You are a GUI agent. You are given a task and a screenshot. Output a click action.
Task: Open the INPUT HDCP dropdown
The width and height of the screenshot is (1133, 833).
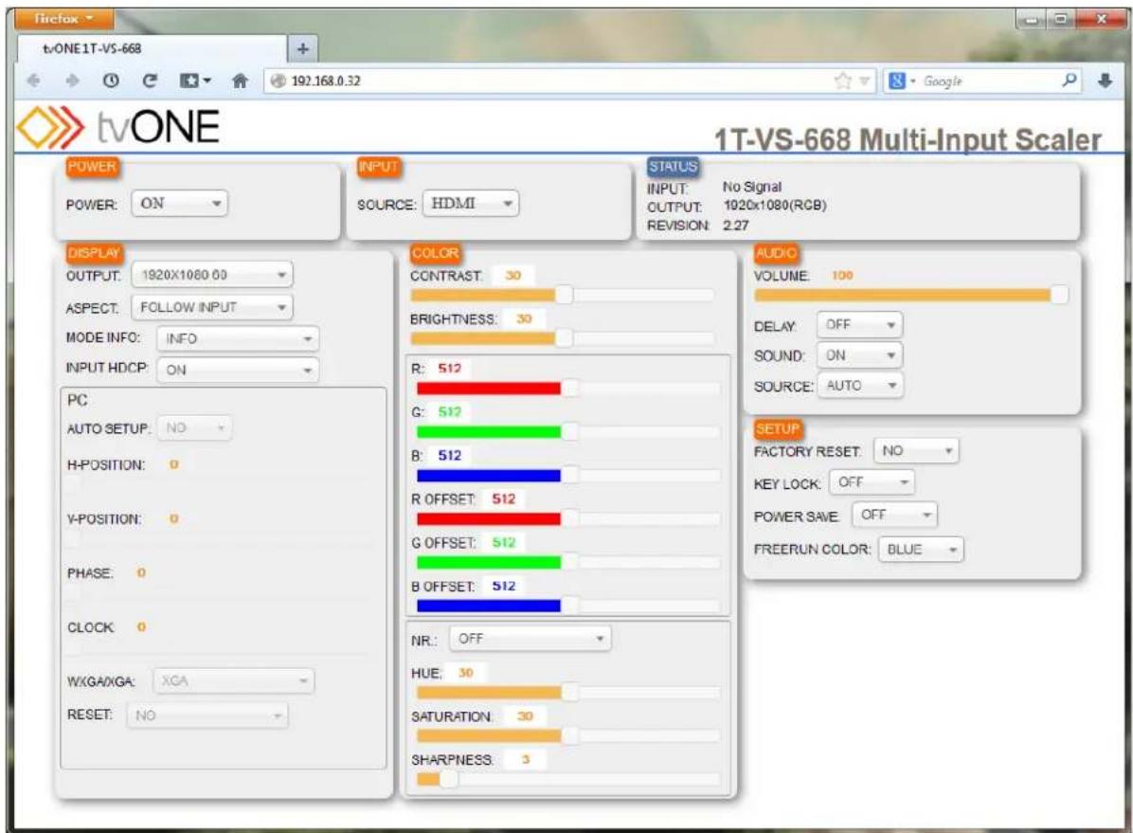(238, 370)
